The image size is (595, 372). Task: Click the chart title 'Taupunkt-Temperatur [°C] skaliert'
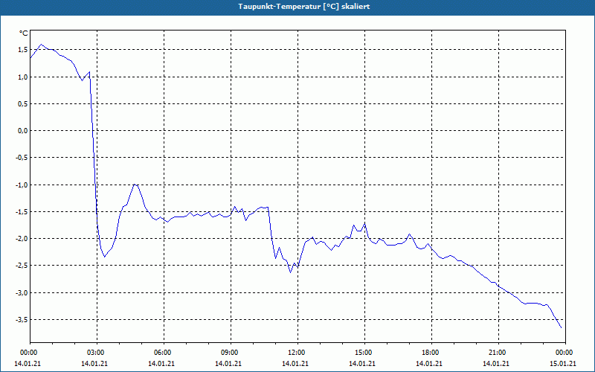pyautogui.click(x=304, y=7)
